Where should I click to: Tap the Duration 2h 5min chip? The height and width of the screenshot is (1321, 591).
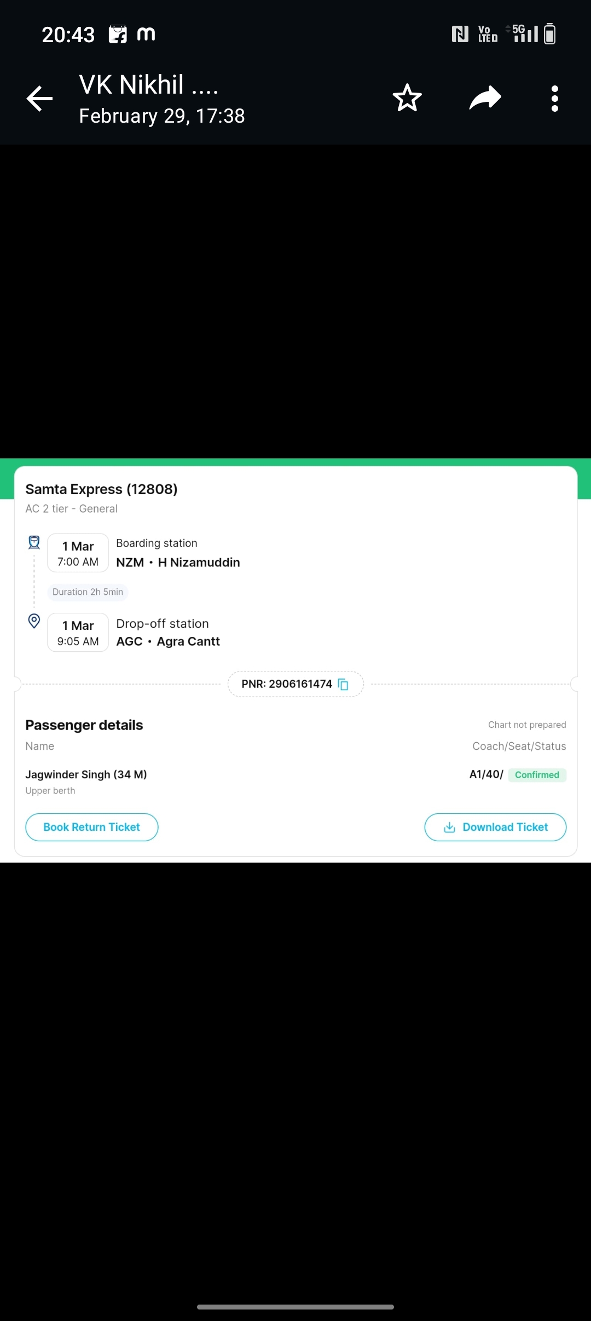pyautogui.click(x=88, y=592)
